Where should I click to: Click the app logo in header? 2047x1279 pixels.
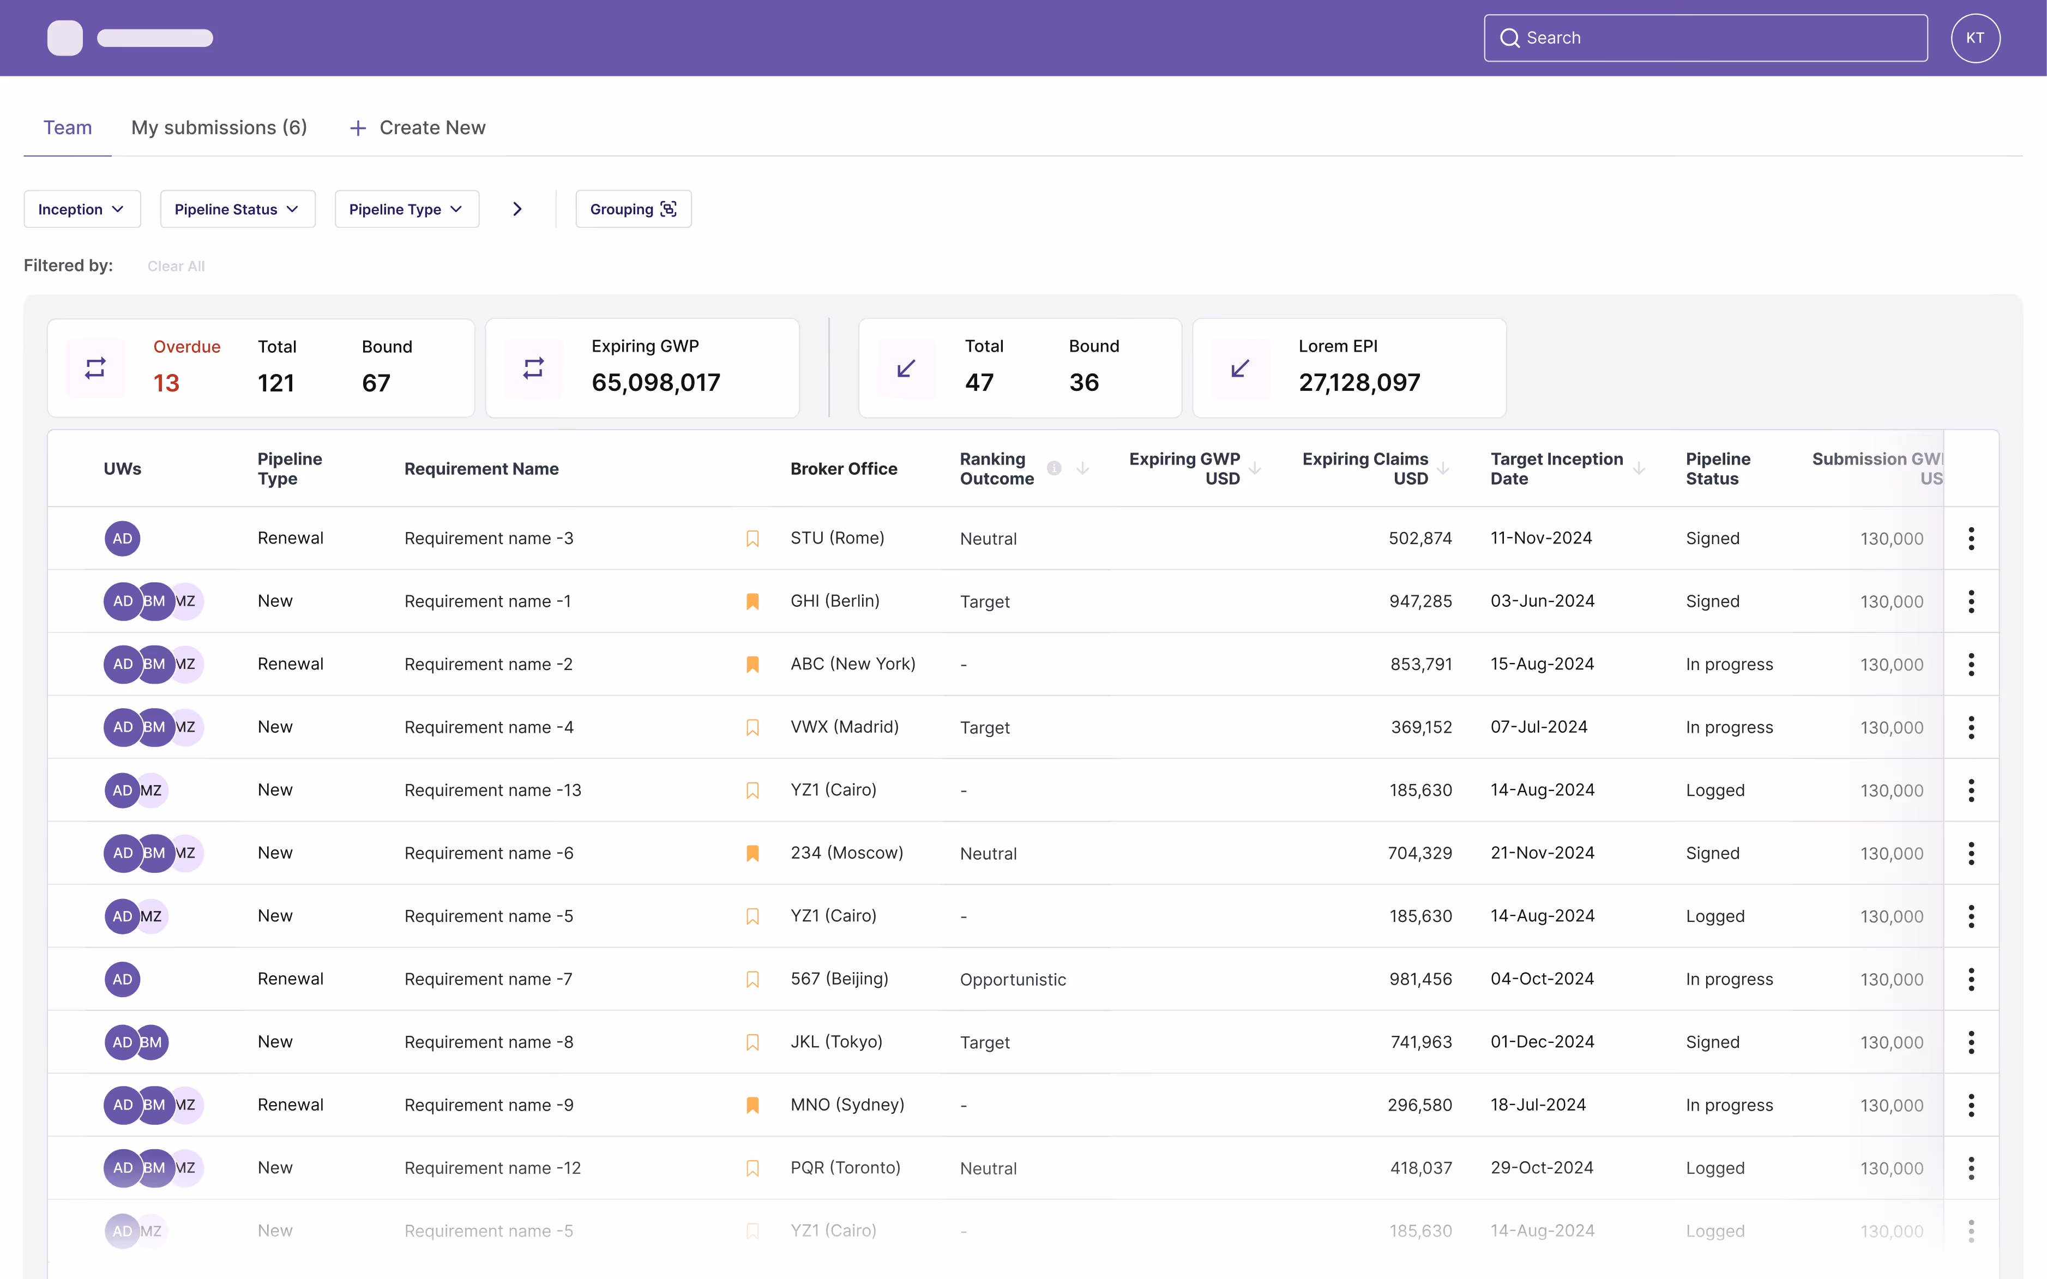click(x=65, y=38)
